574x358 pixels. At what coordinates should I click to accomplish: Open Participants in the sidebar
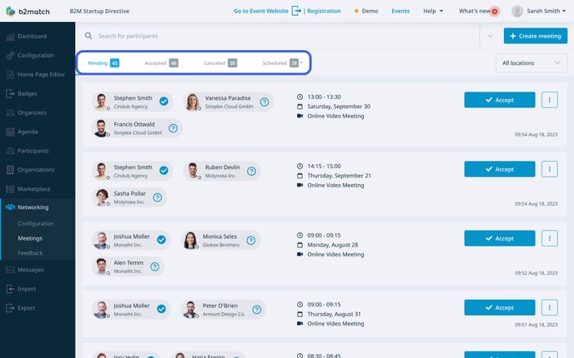click(x=33, y=151)
